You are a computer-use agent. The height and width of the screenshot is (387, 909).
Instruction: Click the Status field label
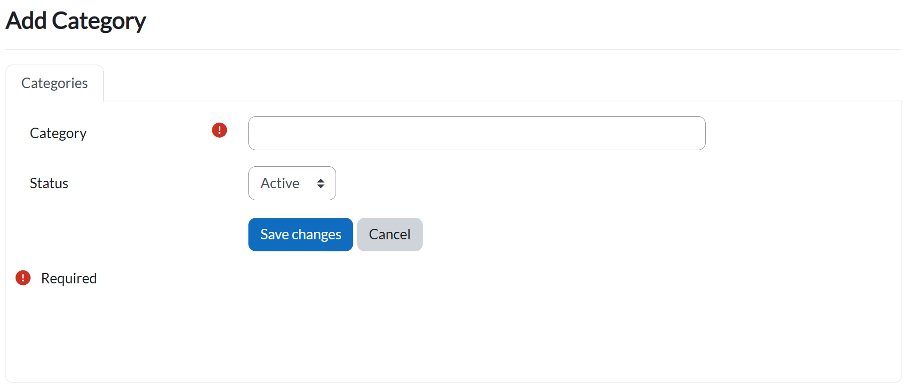point(49,183)
